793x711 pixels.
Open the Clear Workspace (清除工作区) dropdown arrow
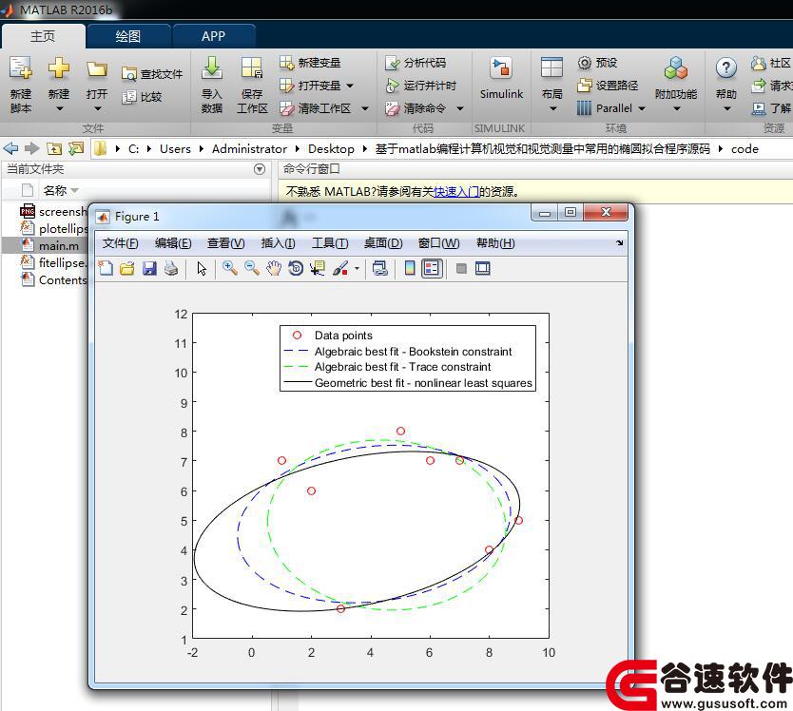364,108
